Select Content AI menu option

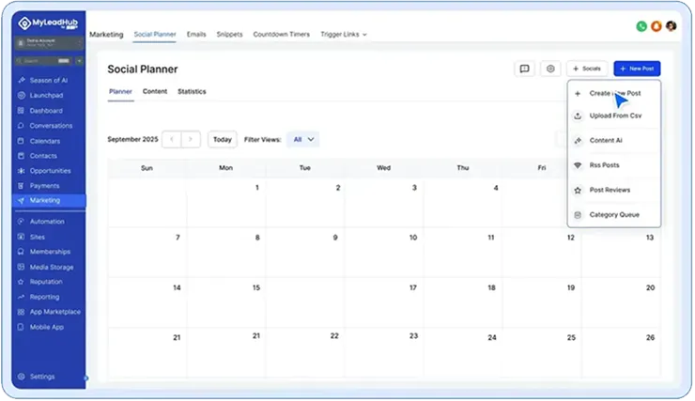[x=614, y=141]
